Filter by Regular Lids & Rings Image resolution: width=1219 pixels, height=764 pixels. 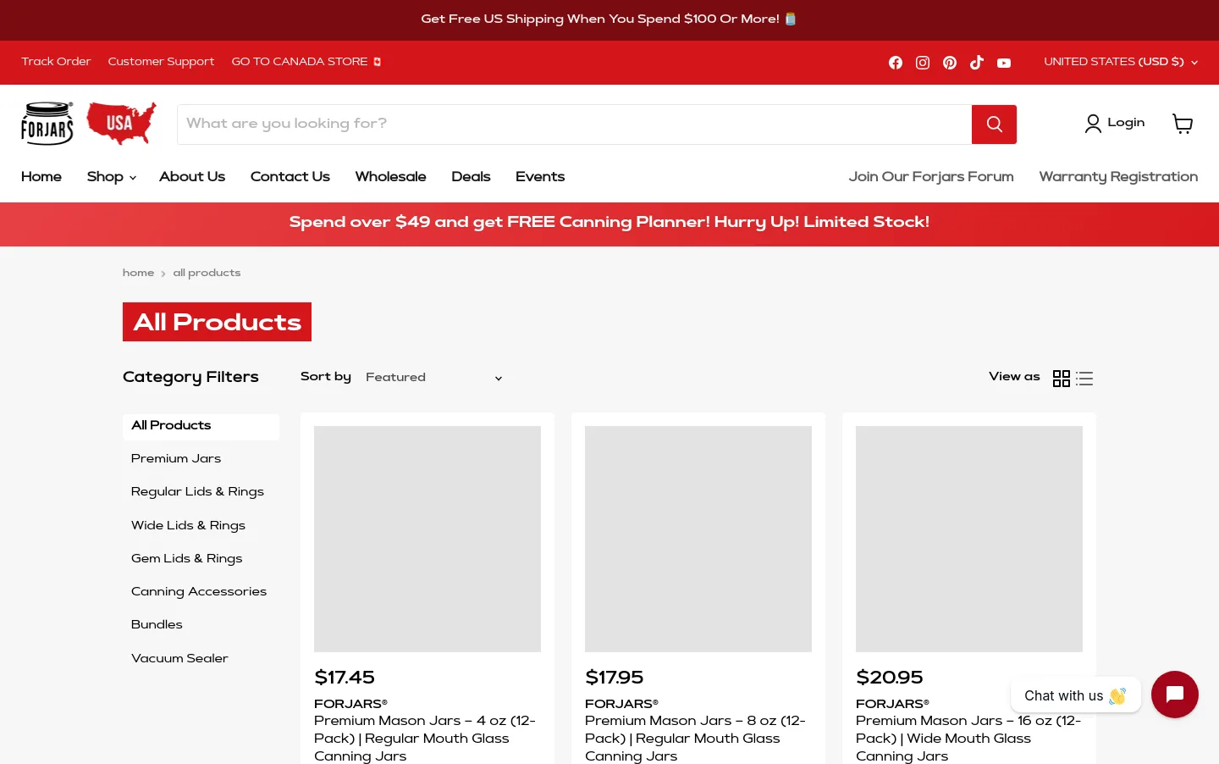pyautogui.click(x=197, y=492)
